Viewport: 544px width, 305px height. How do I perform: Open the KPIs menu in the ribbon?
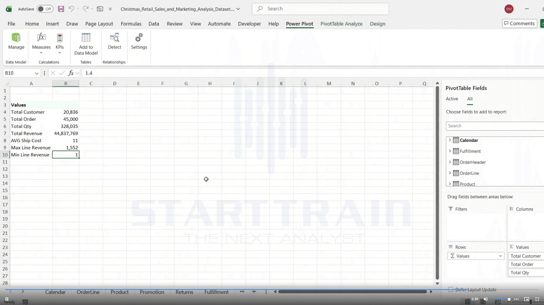60,44
